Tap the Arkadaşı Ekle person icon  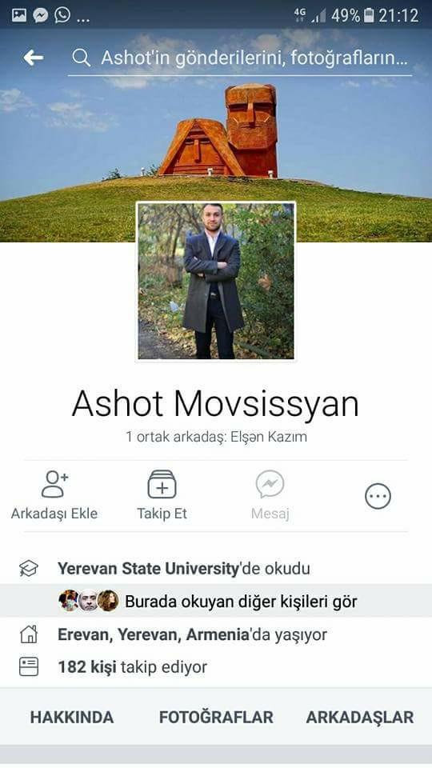[x=54, y=484]
